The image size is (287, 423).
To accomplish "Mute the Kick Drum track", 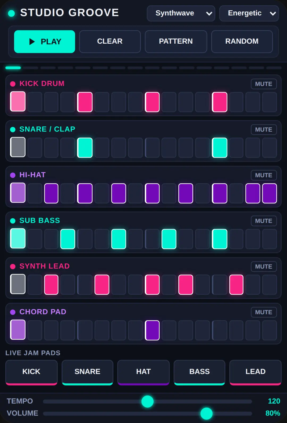I will pos(264,84).
